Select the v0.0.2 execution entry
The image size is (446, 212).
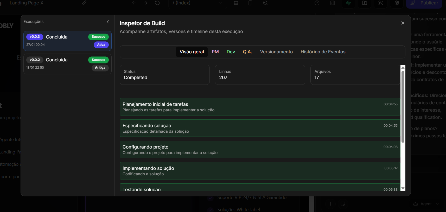tap(67, 64)
